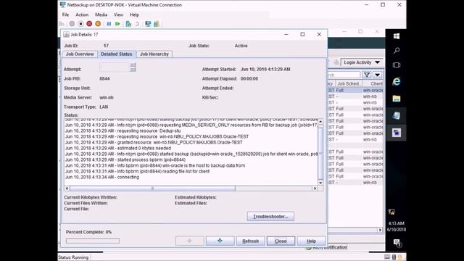
Task: Click the log line ending 'connecting'
Action: pos(102,177)
